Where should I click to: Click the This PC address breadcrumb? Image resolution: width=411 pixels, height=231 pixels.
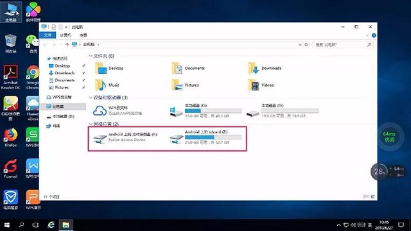pyautogui.click(x=89, y=45)
